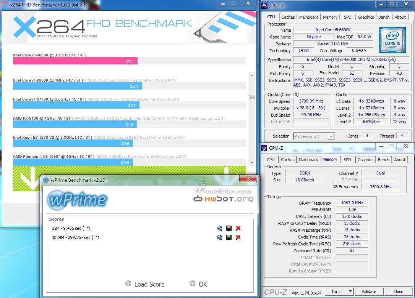This screenshot has width=415, height=298.
Task: Click the 'Socket 1151 LGA' package value
Action: (333, 43)
